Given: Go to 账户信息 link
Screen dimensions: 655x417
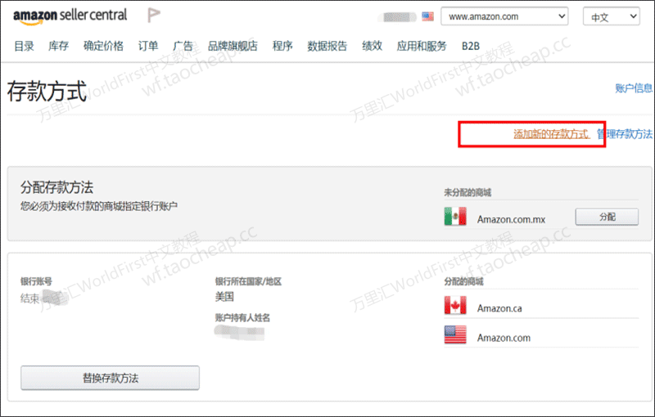Looking at the screenshot, I should coord(633,88).
